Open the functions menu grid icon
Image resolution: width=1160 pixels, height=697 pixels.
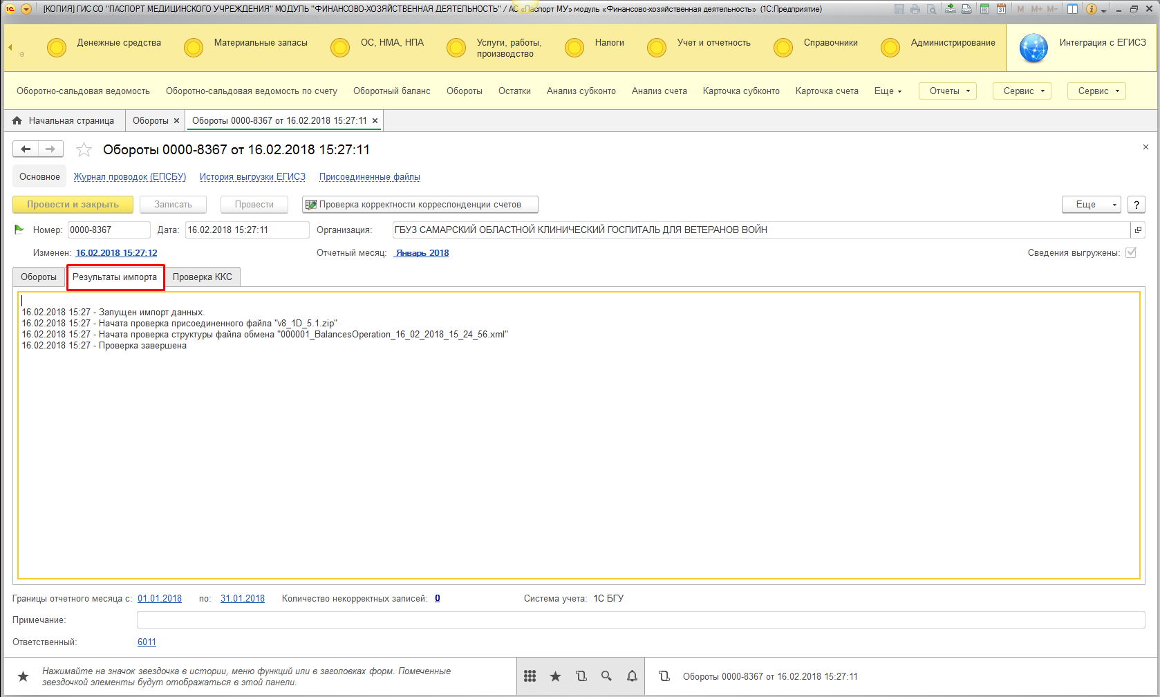coord(530,676)
